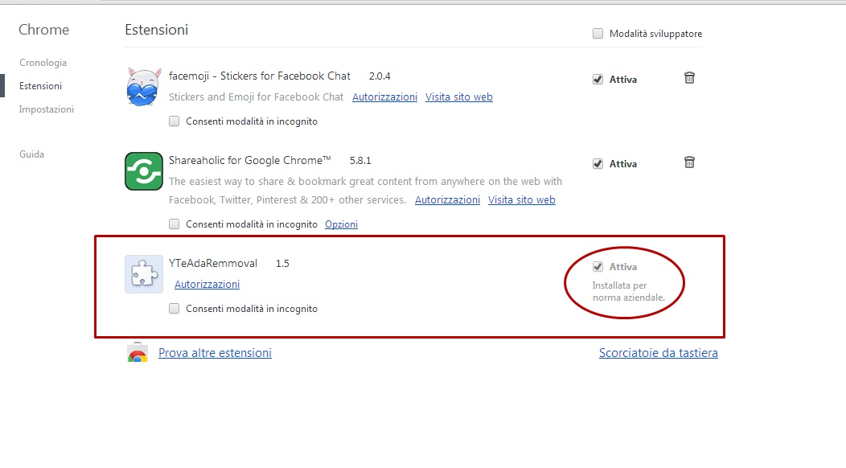Open Impostazioni in the sidebar

coord(47,109)
